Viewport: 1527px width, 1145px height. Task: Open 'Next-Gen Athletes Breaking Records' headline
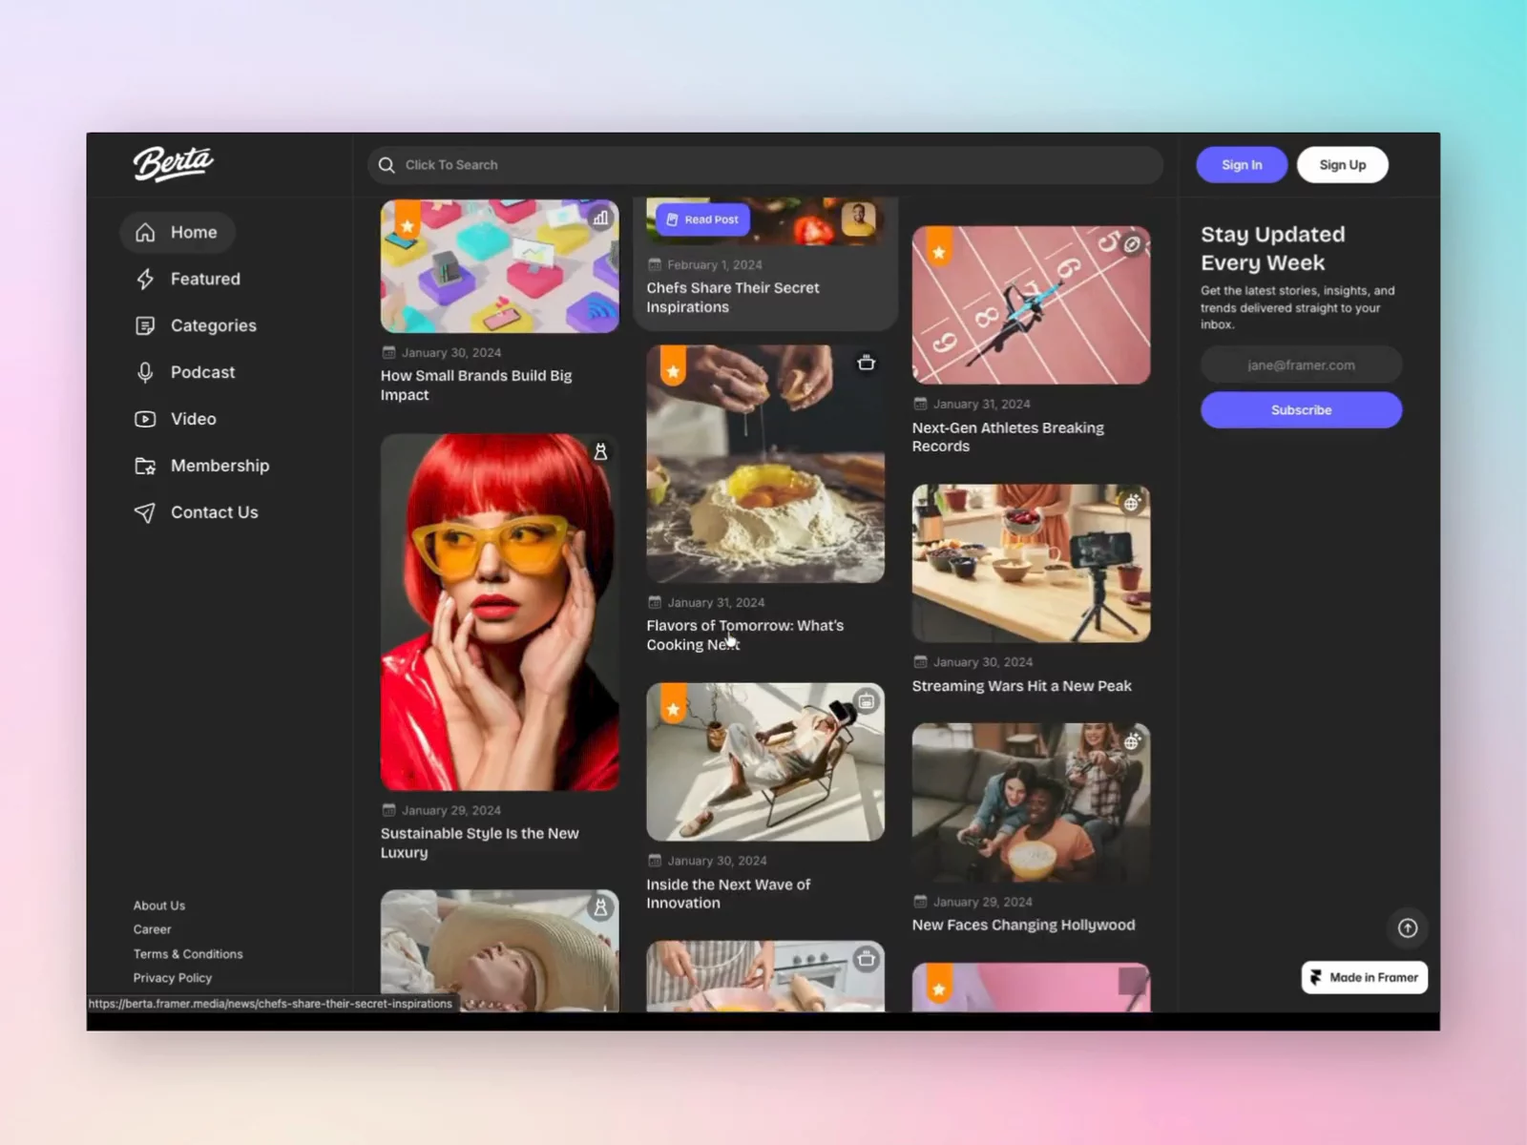tap(1008, 437)
